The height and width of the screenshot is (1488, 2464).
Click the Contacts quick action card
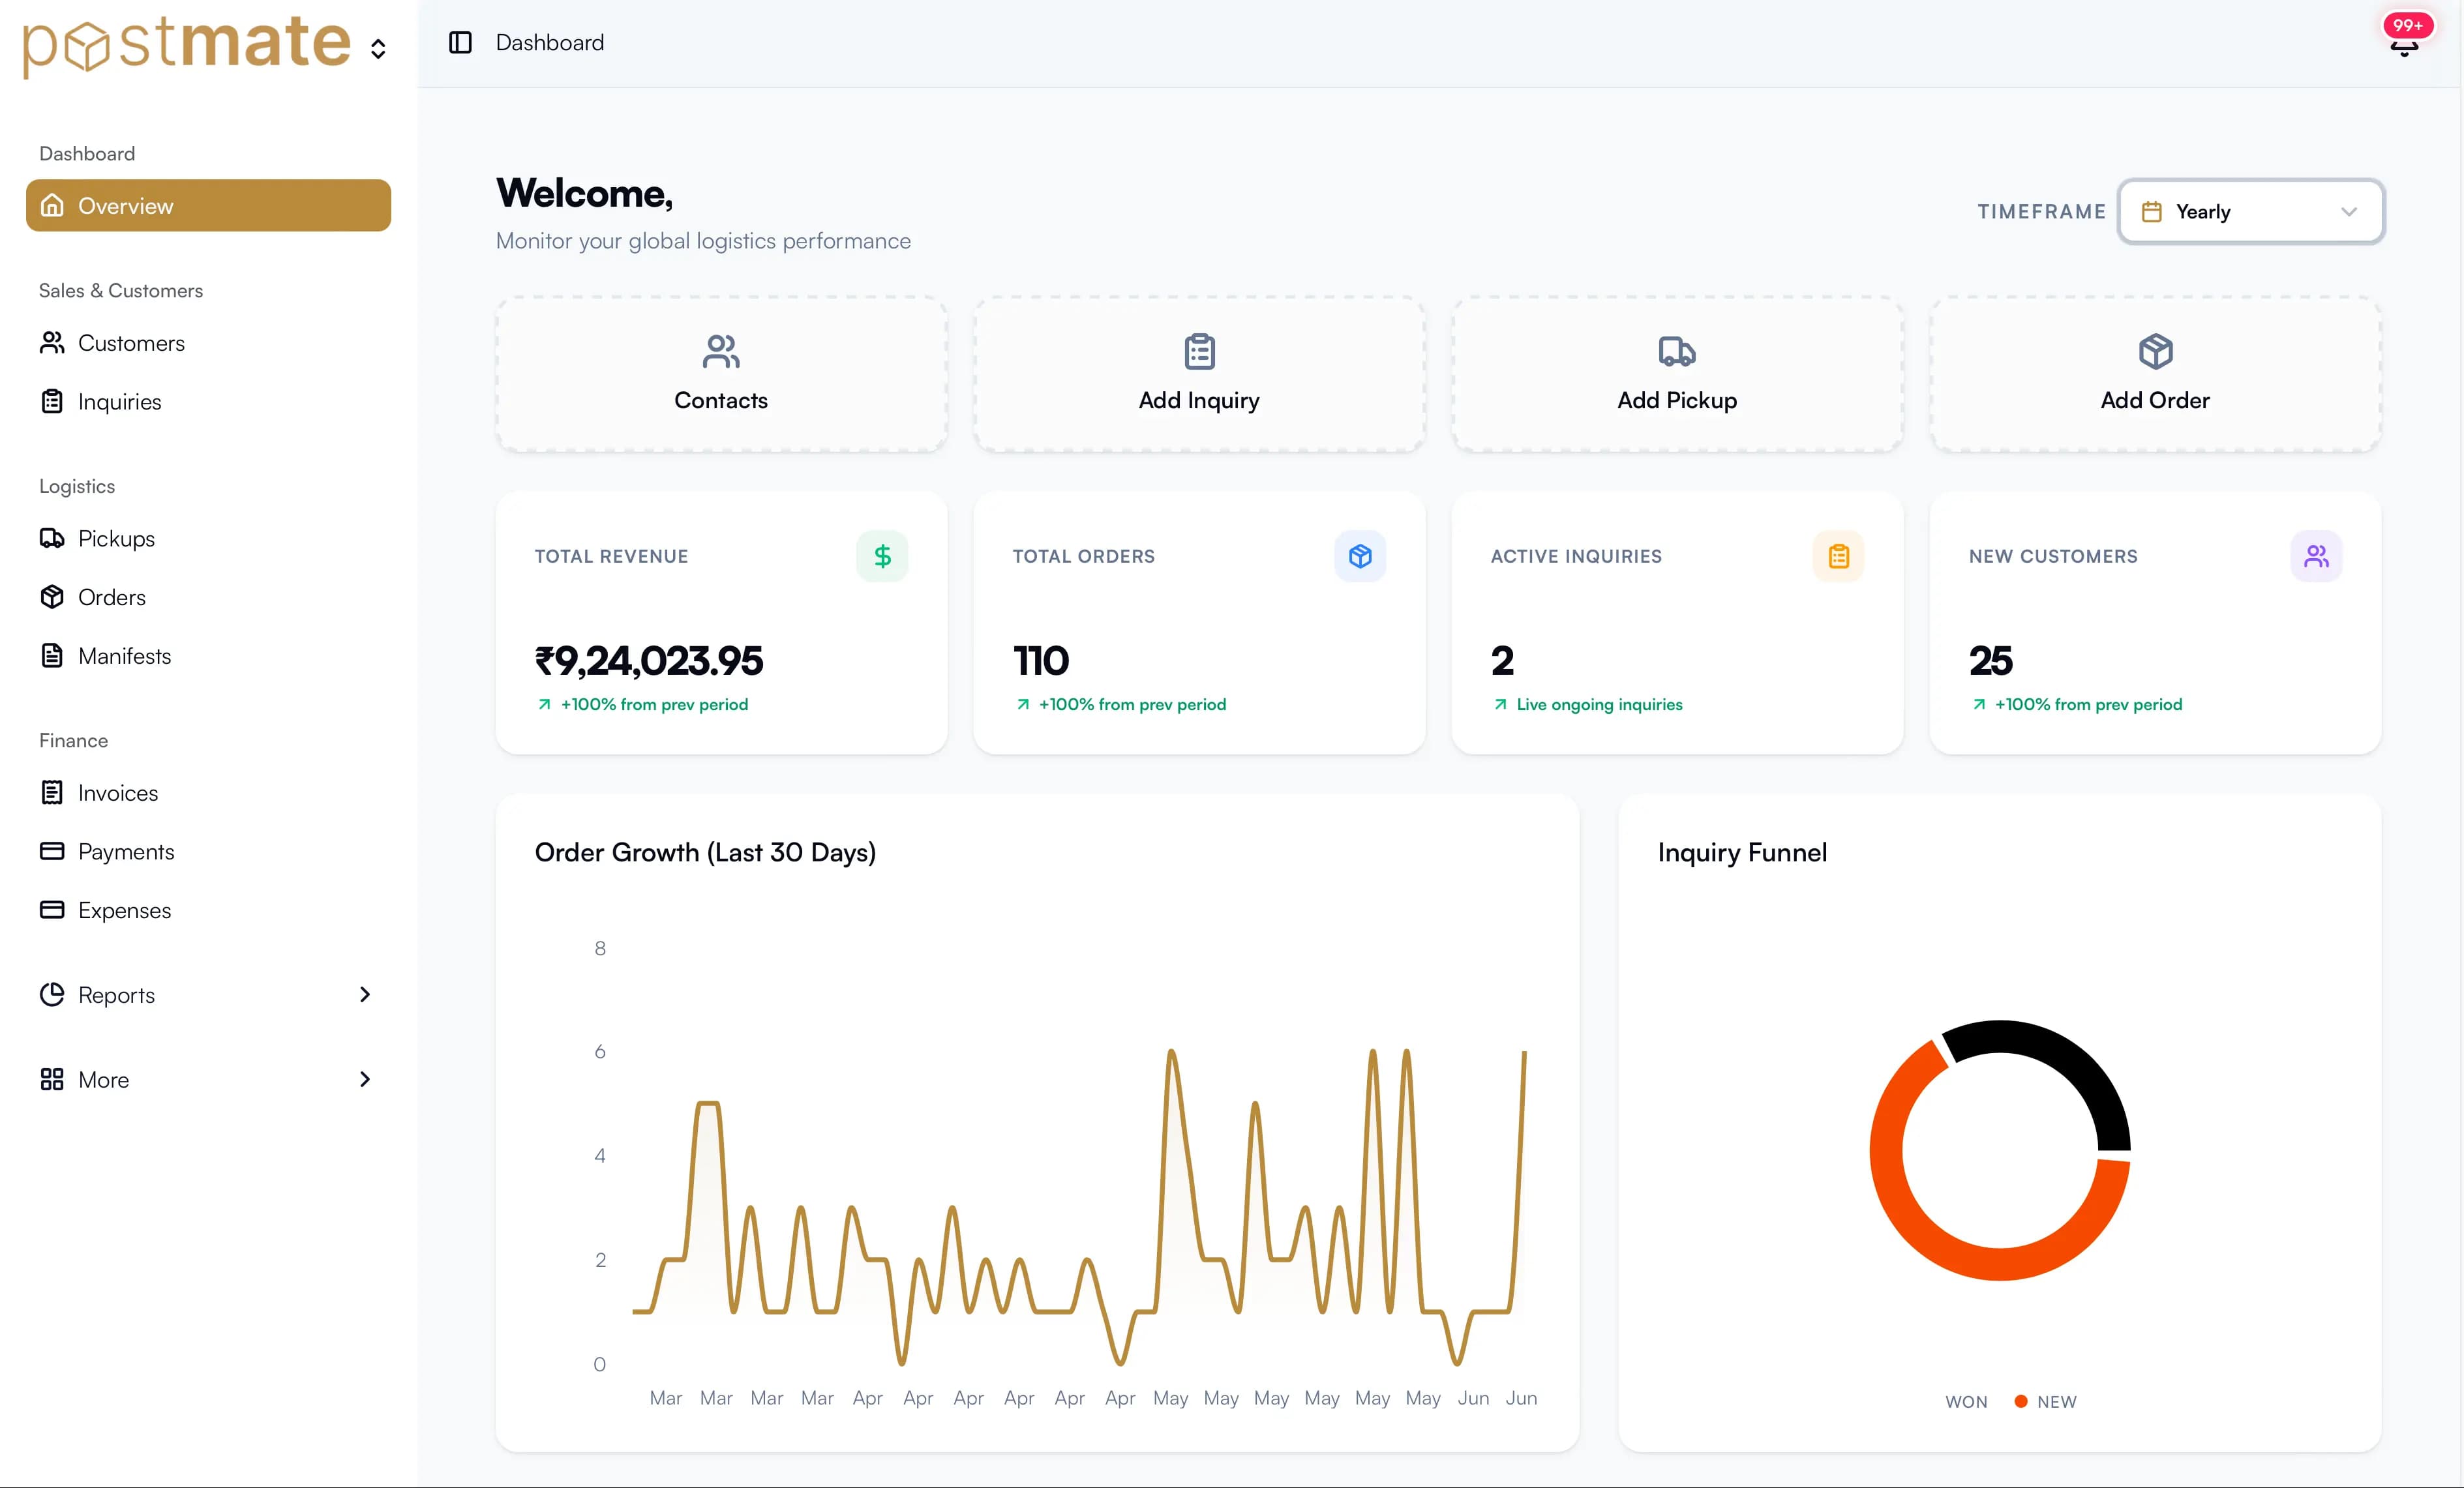[721, 374]
